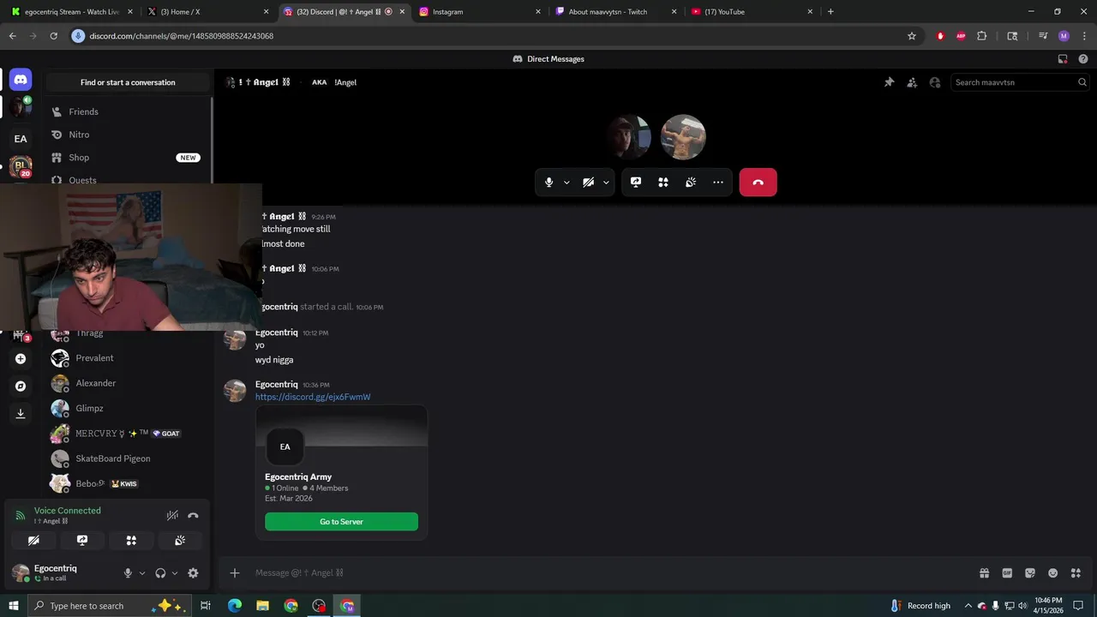Disconnect via Voice Connected panel phone icon

tap(193, 515)
